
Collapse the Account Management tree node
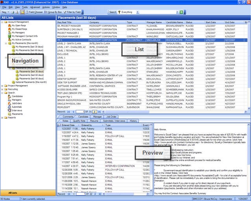click(x=2, y=22)
